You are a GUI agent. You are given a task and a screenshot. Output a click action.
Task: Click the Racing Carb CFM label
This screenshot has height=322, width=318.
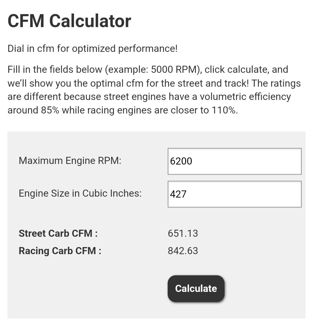click(60, 251)
